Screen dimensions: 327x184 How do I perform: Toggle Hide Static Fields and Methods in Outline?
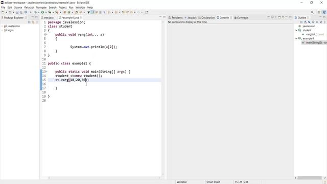click(x=313, y=22)
